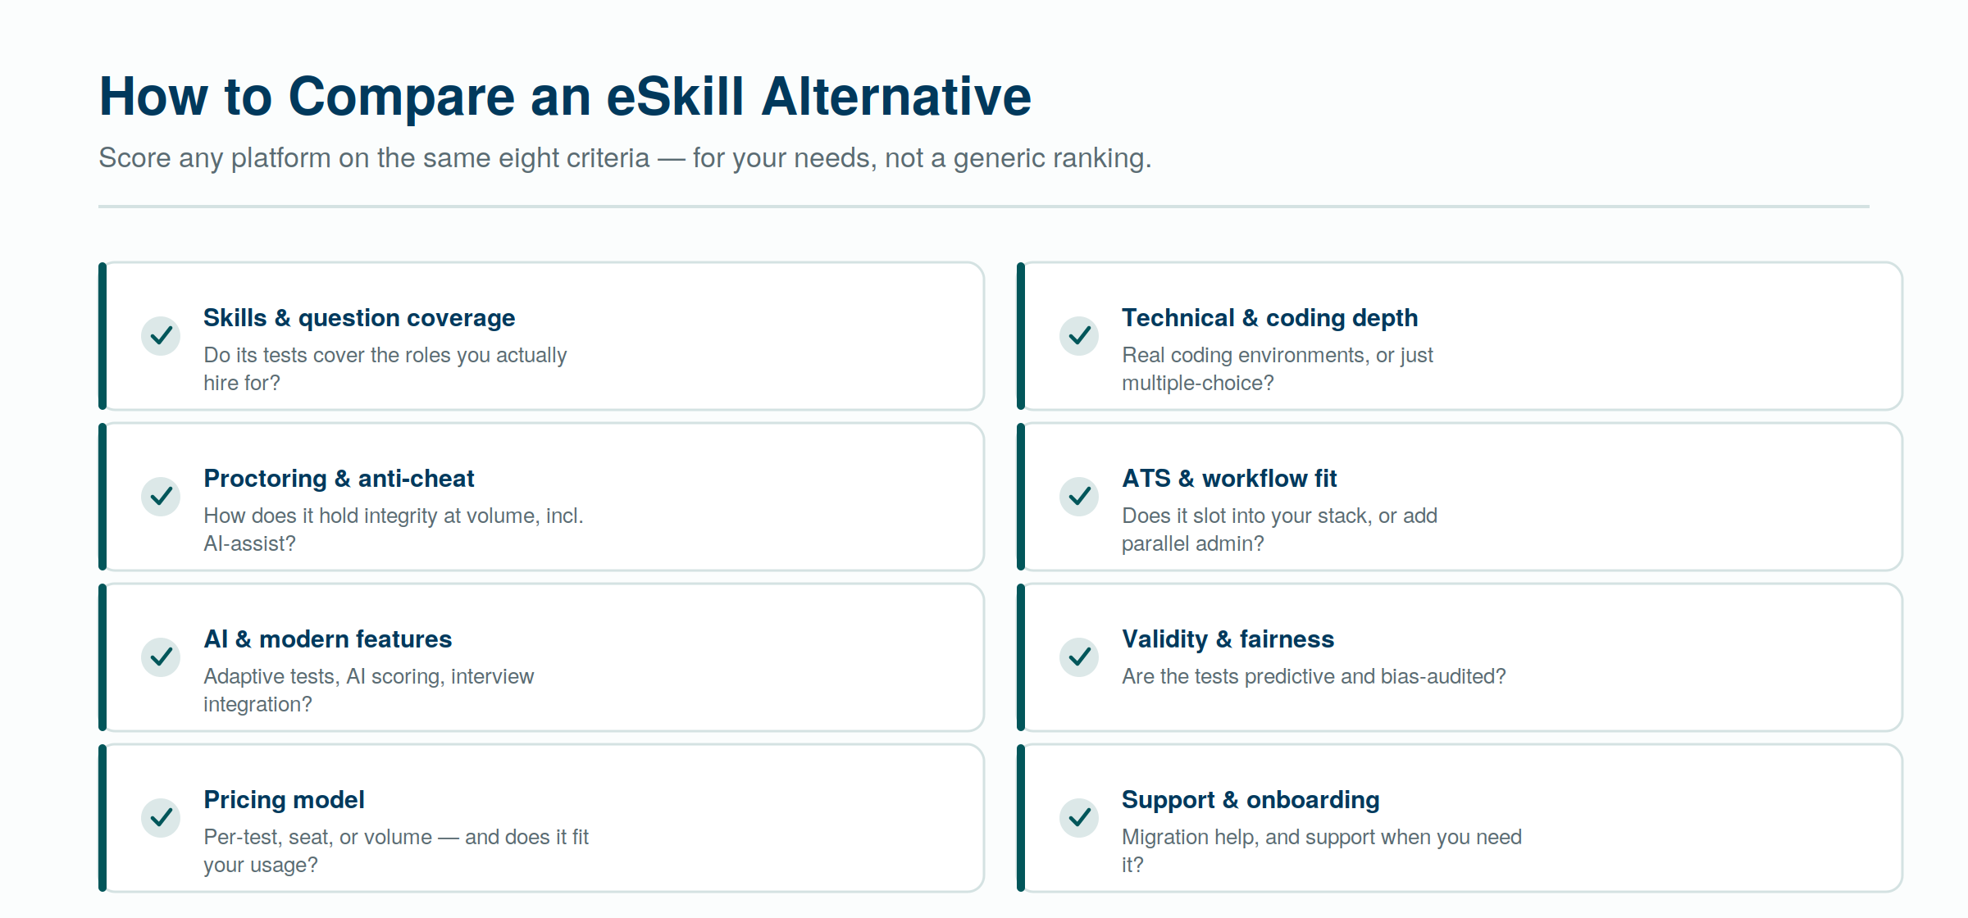Viewport: 1968px width, 918px height.
Task: Click the checkmark icon beside Proctoring & anti-cheat
Action: (x=161, y=497)
